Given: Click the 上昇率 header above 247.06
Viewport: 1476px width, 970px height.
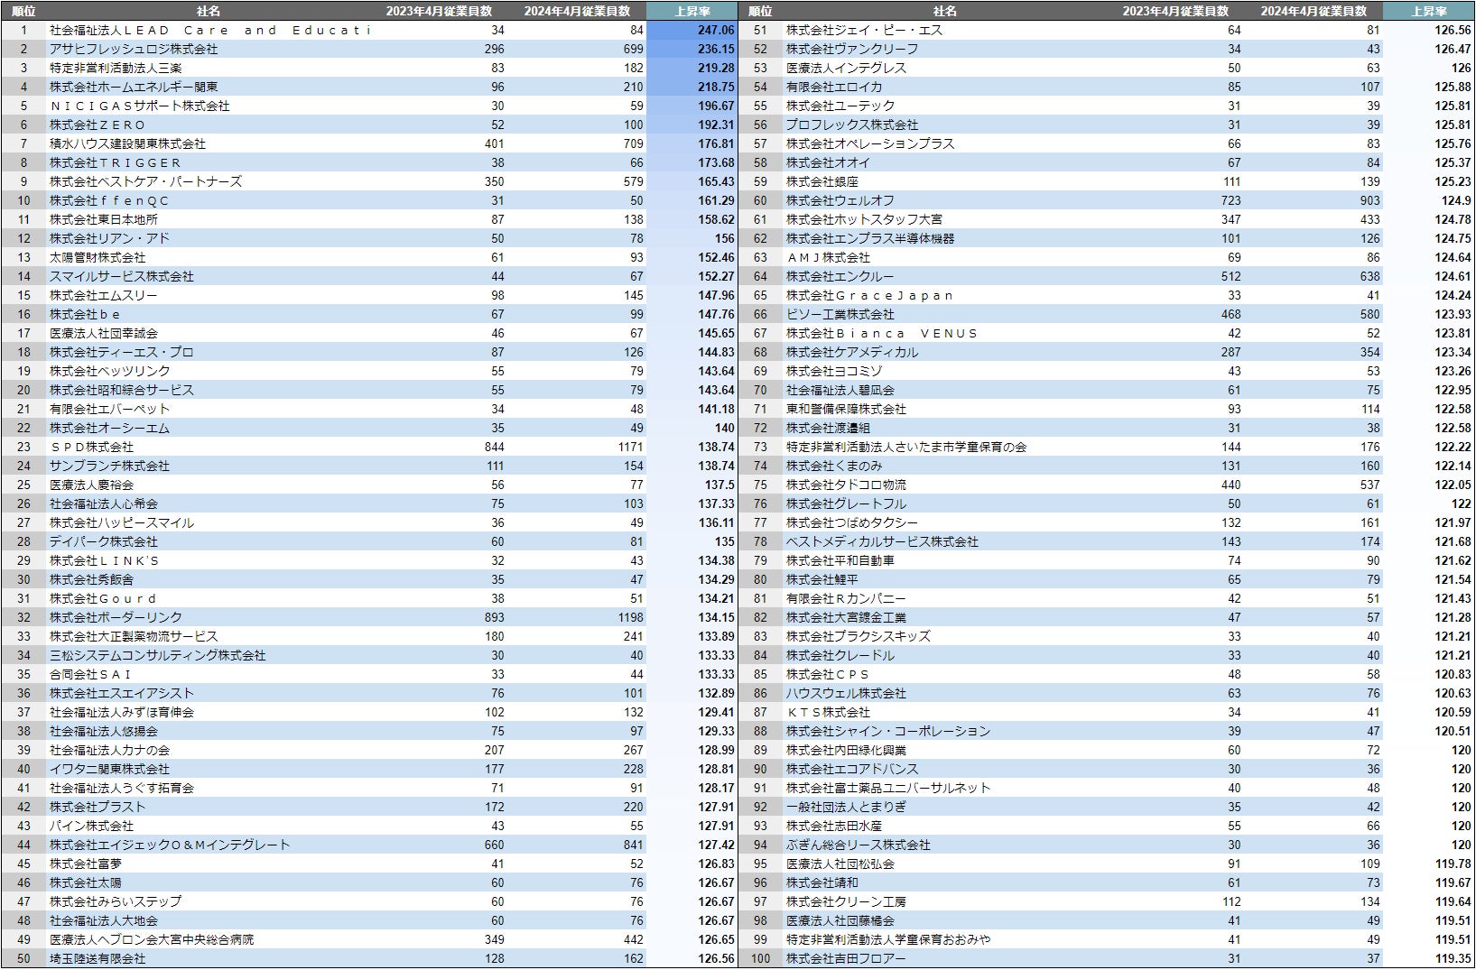Looking at the screenshot, I should (692, 11).
